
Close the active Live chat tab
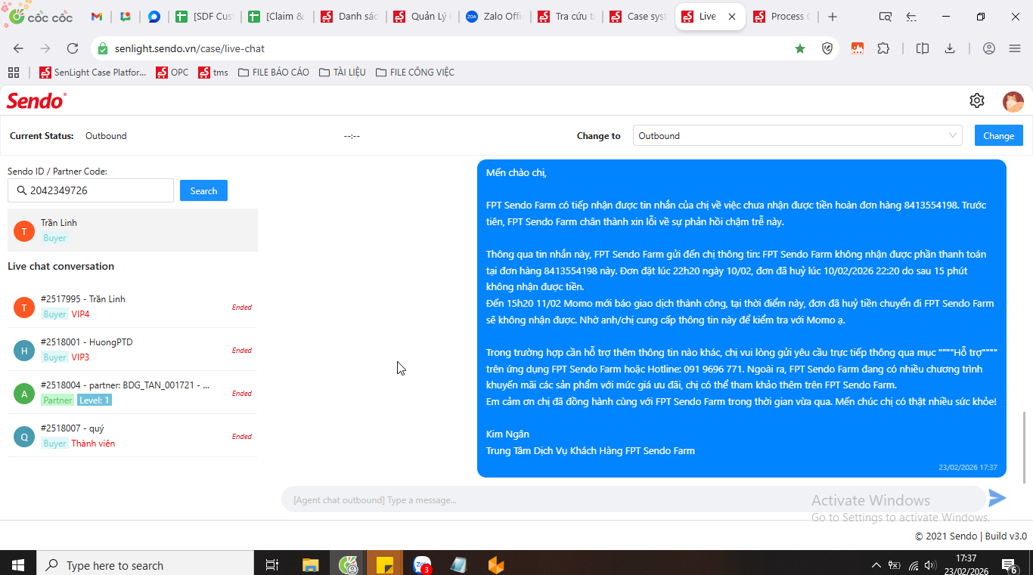click(732, 17)
